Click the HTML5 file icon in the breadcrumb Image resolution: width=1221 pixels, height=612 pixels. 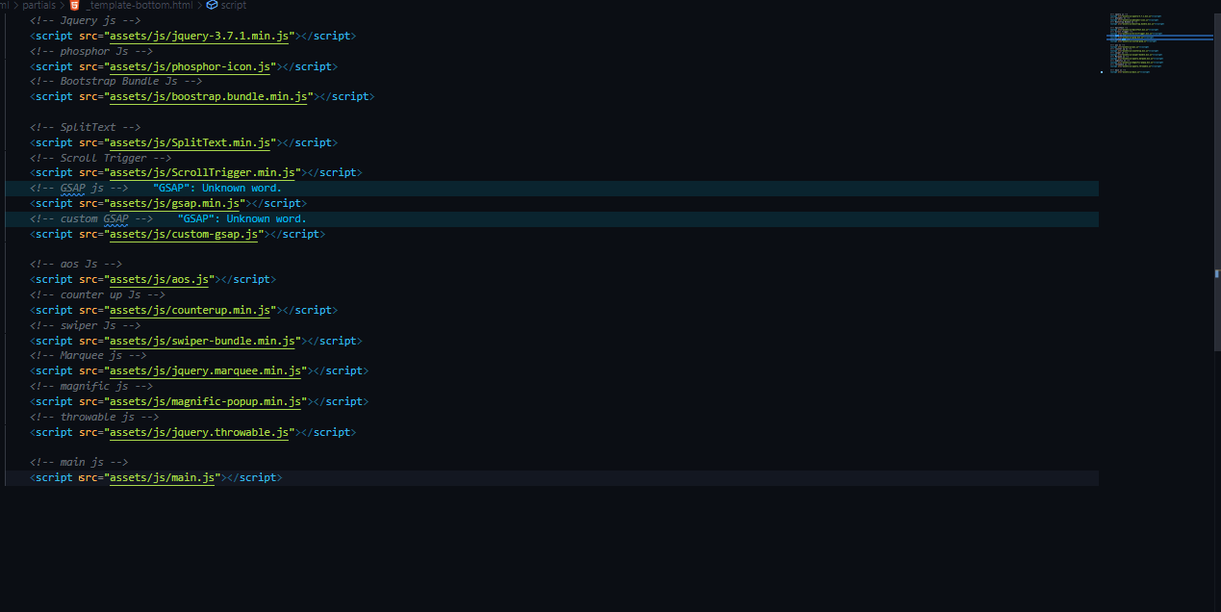[x=74, y=5]
